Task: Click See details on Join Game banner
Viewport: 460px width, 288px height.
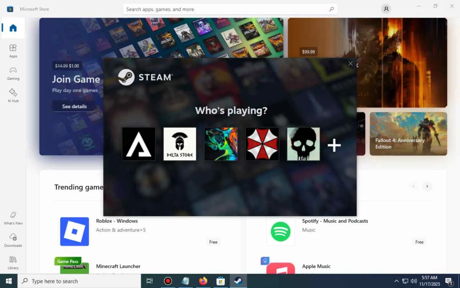Action: (x=74, y=106)
